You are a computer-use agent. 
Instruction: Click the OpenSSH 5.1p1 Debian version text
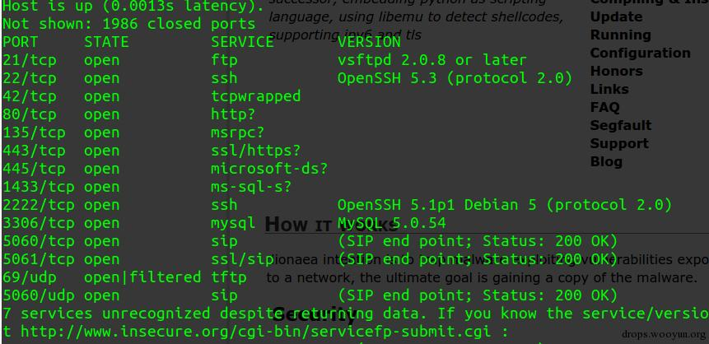pos(505,205)
